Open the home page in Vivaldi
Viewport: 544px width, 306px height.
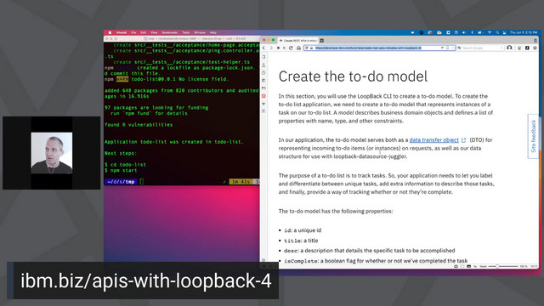[298, 48]
